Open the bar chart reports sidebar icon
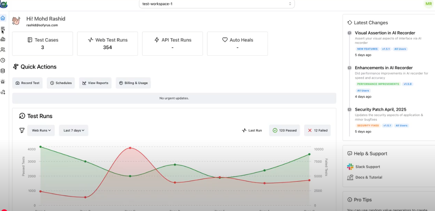This screenshot has height=211, width=435. pyautogui.click(x=3, y=39)
